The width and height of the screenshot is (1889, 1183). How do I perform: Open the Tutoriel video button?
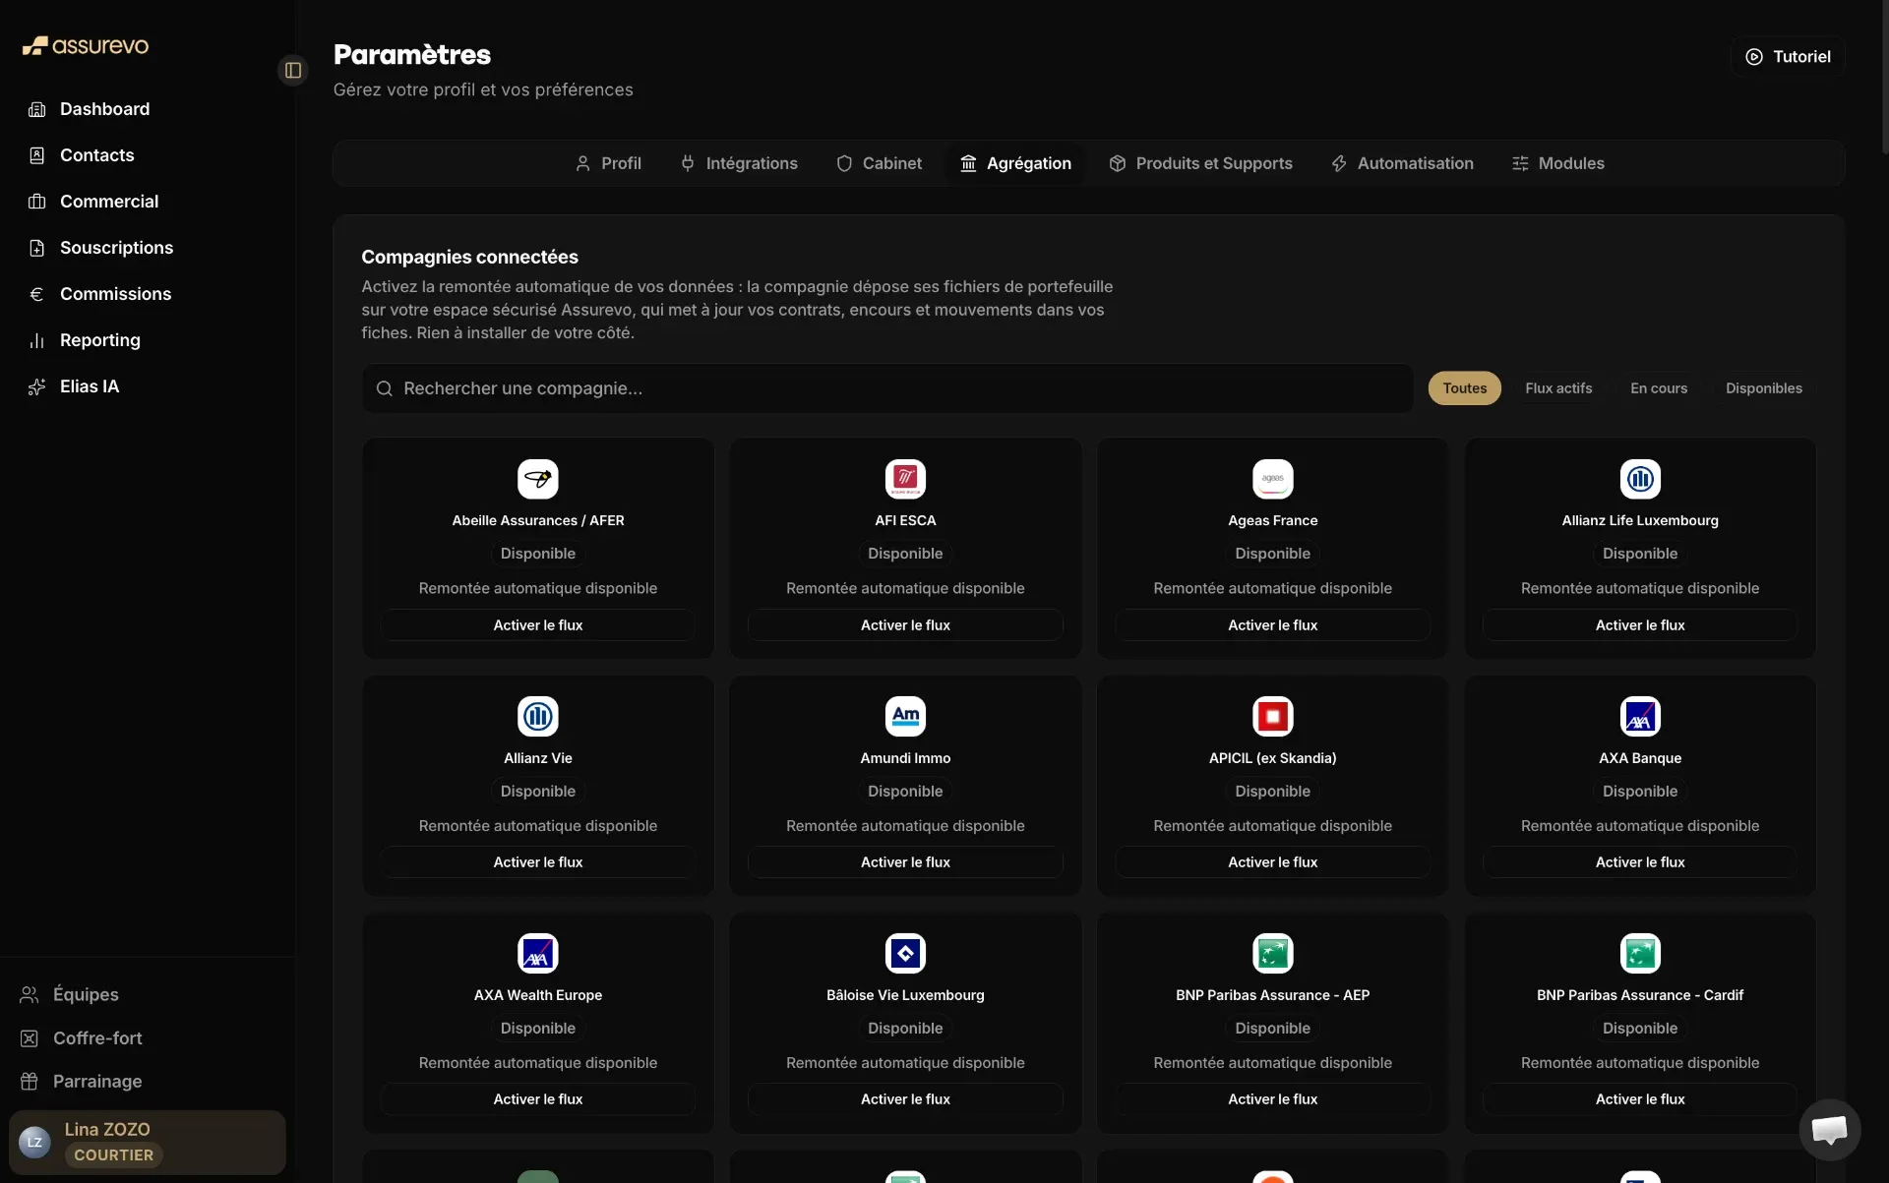coord(1788,57)
